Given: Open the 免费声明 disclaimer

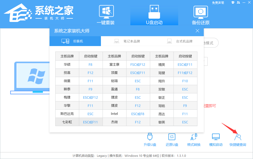Looking at the screenshot, I should (x=218, y=2).
